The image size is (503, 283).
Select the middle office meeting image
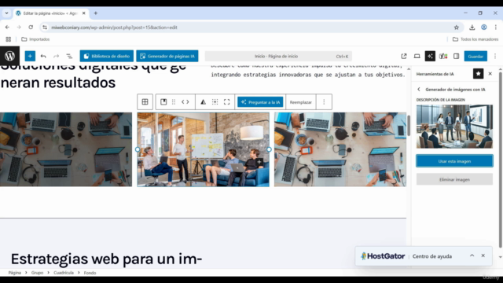pos(203,149)
